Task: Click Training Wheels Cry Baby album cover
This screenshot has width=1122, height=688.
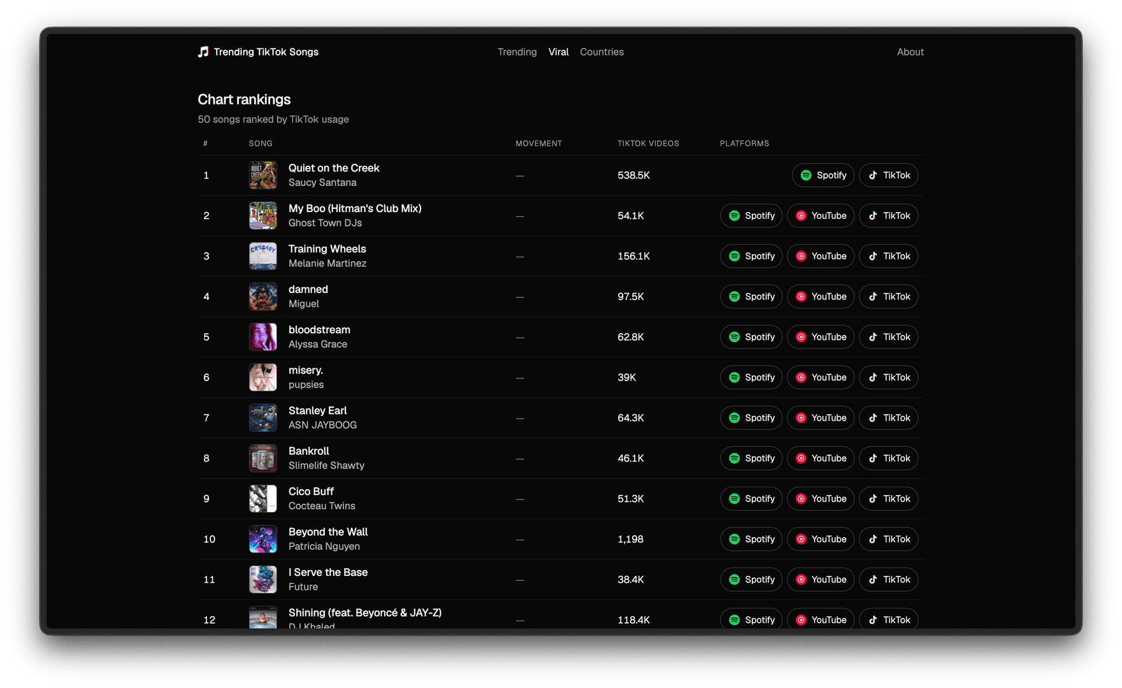Action: [x=263, y=256]
